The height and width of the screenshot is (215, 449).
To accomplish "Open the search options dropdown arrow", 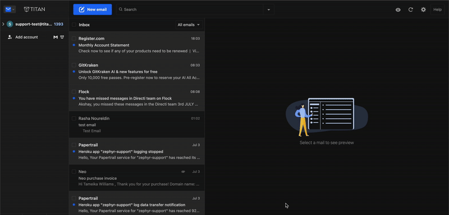I will coord(269,10).
